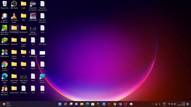Open the Windows Start menu

pos(60,104)
